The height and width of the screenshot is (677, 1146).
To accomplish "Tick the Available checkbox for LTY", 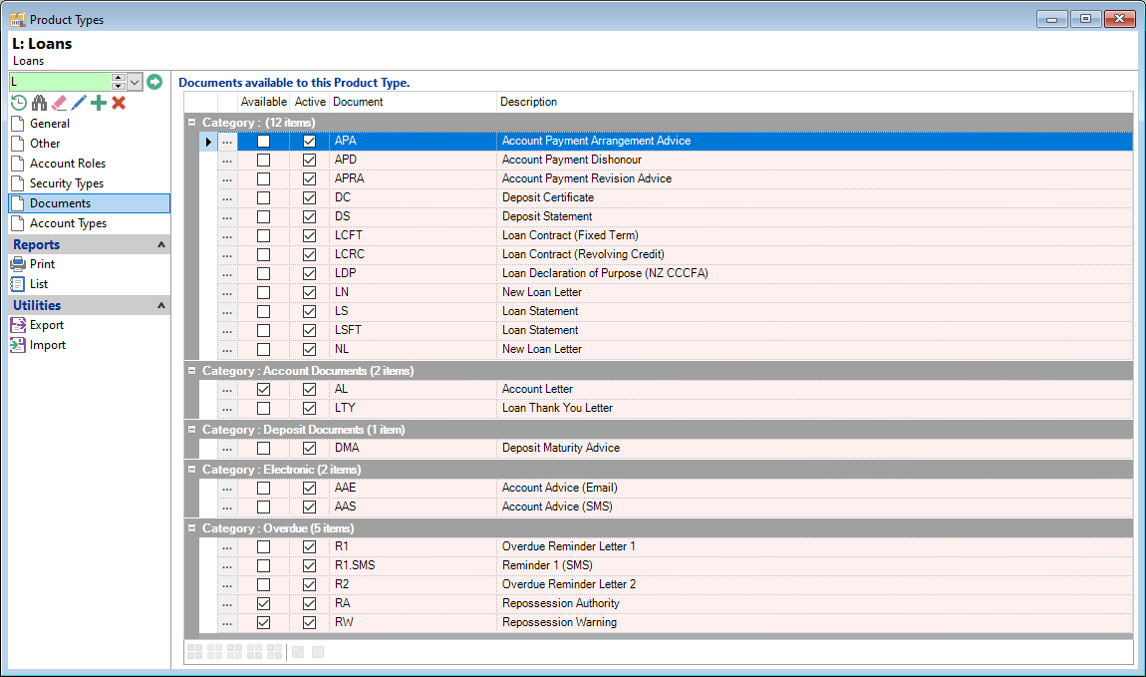I will 264,409.
